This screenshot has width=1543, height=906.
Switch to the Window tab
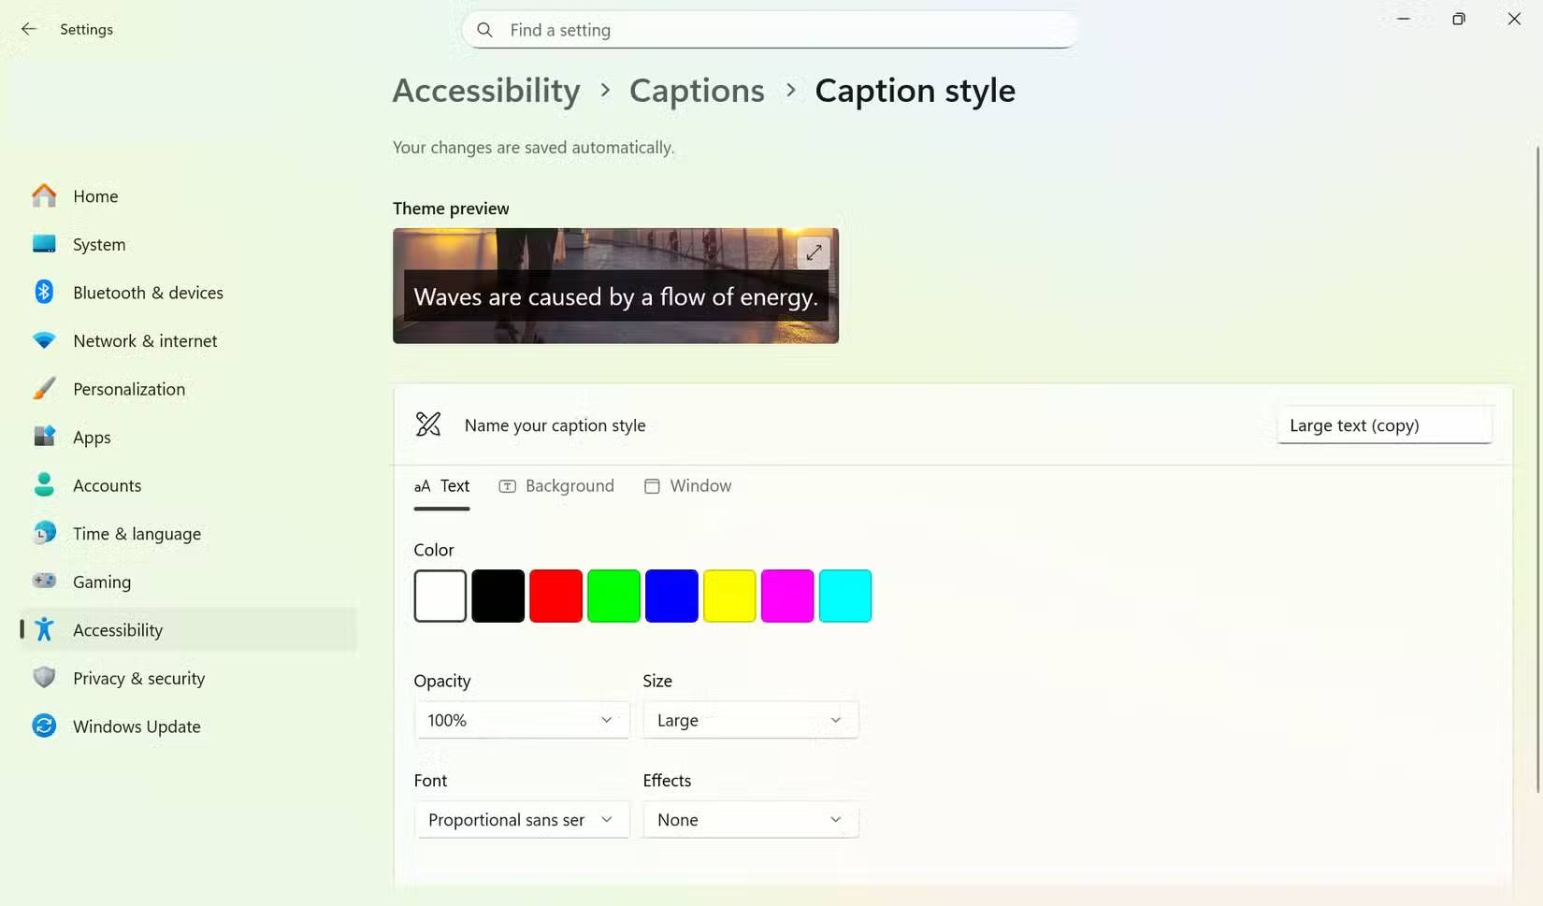coord(687,485)
